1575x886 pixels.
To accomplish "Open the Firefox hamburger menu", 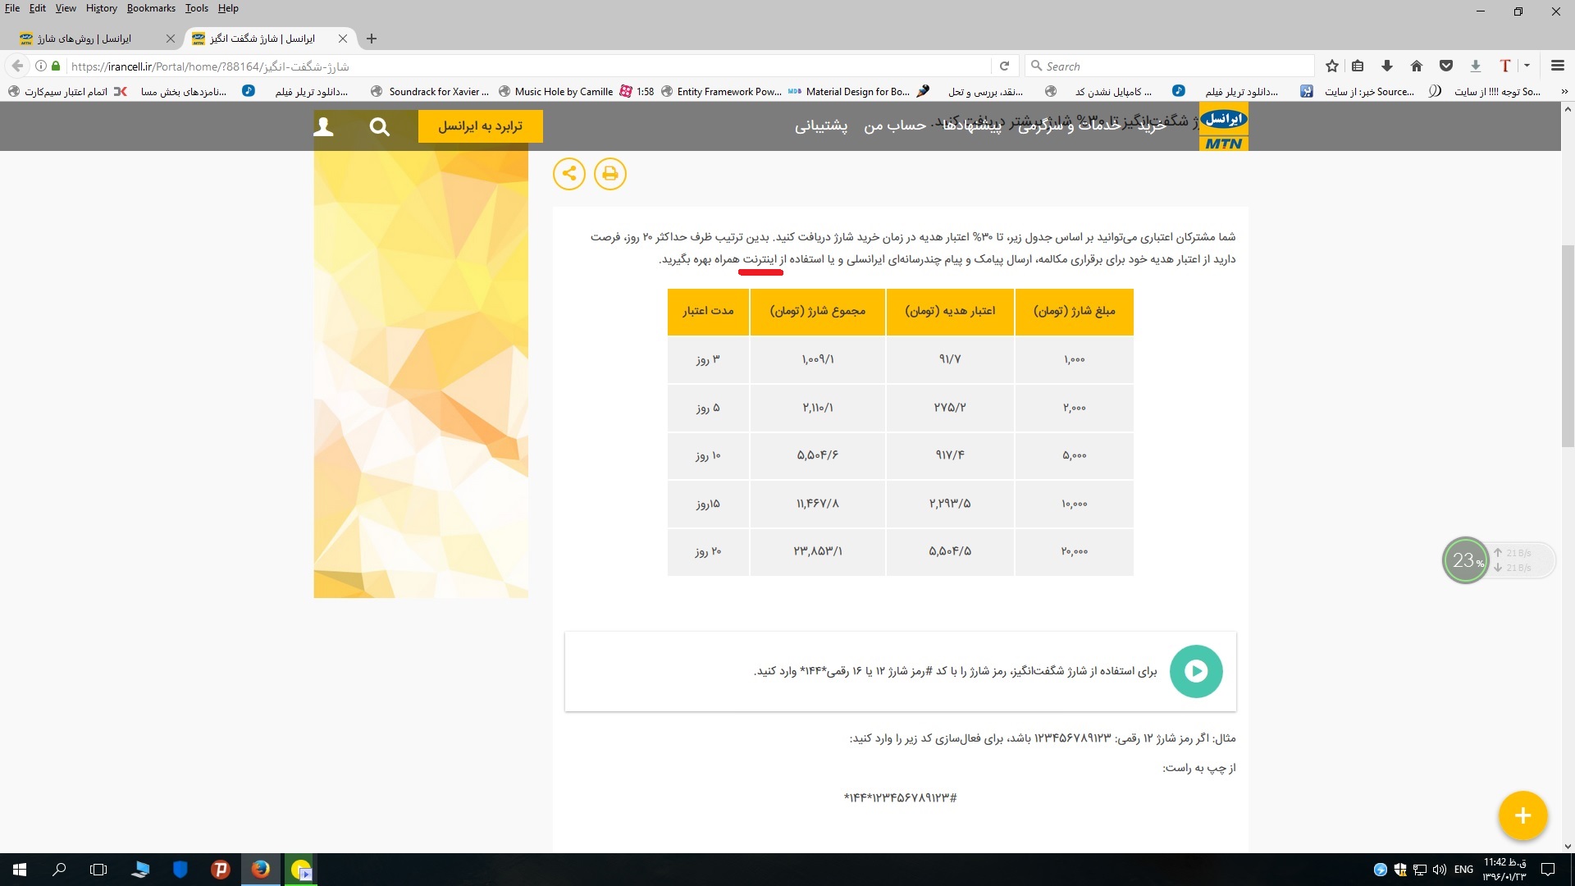I will [x=1558, y=66].
